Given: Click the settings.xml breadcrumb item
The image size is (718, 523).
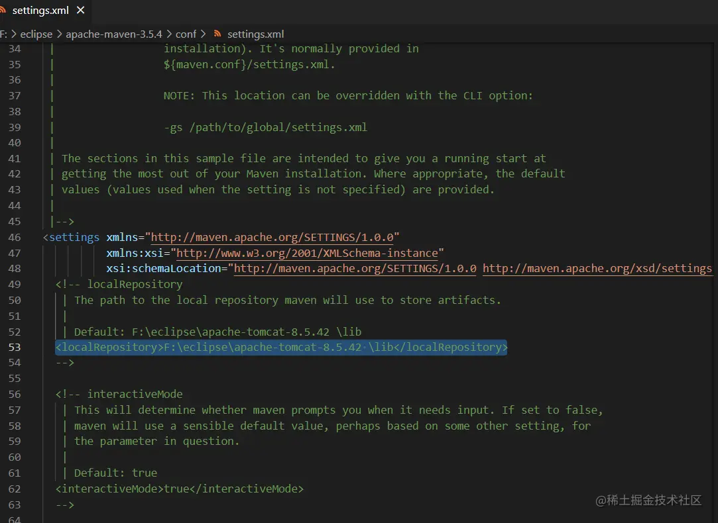Looking at the screenshot, I should click(x=255, y=34).
